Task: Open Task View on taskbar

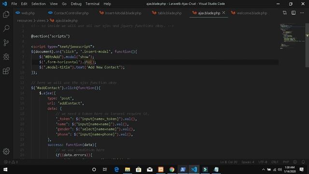Action: pos(105,170)
